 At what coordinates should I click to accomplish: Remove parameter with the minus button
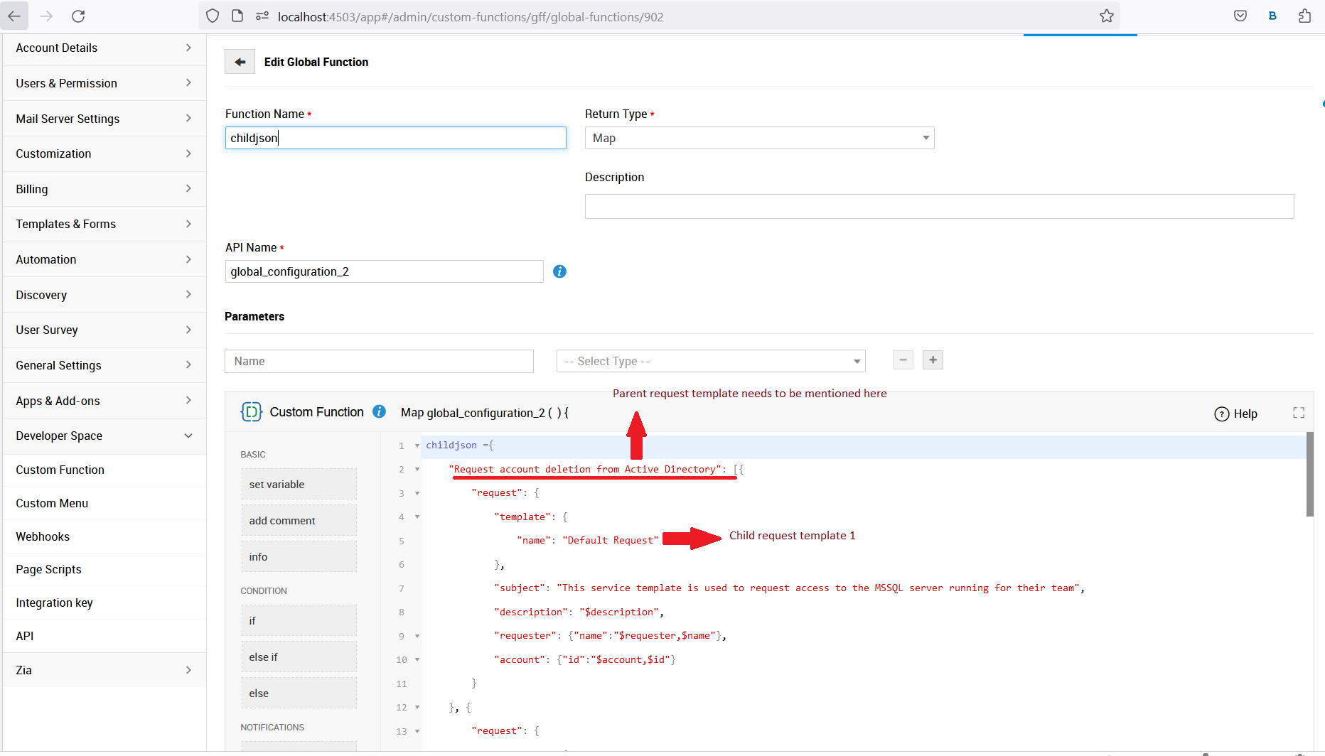903,360
